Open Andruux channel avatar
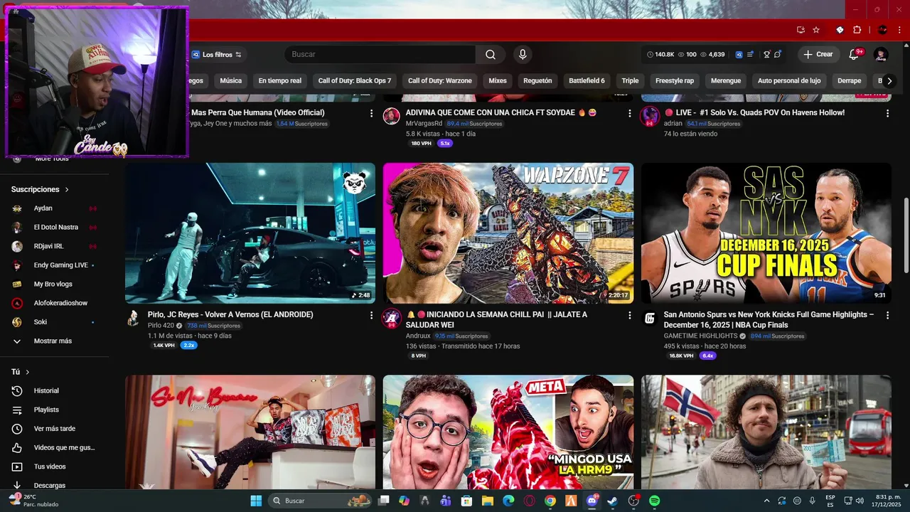 click(392, 318)
